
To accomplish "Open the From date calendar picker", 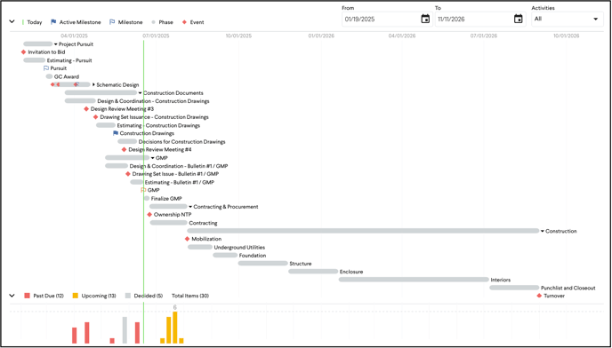I will (x=425, y=19).
